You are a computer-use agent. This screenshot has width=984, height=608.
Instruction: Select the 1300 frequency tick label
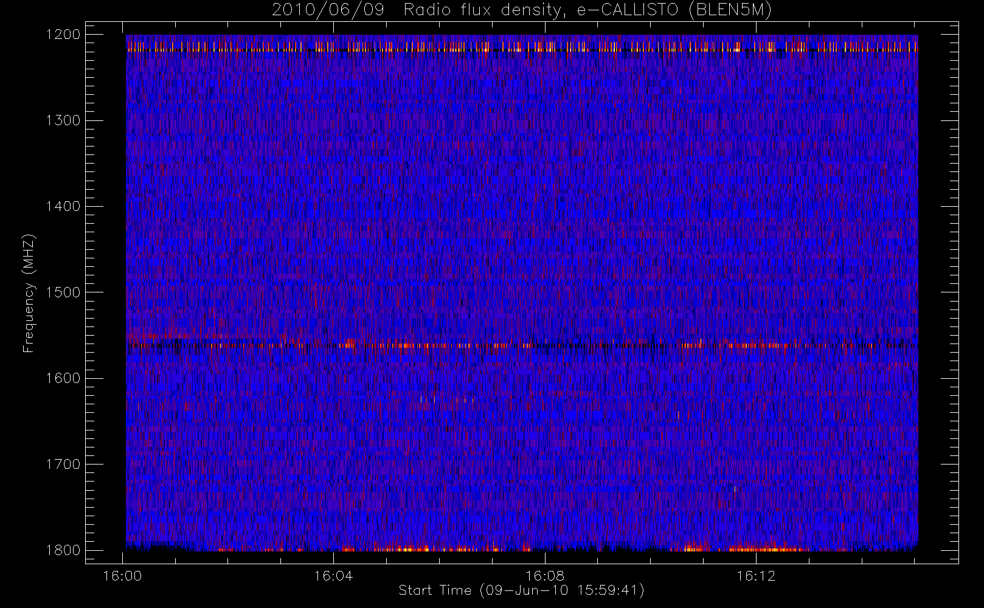[63, 120]
